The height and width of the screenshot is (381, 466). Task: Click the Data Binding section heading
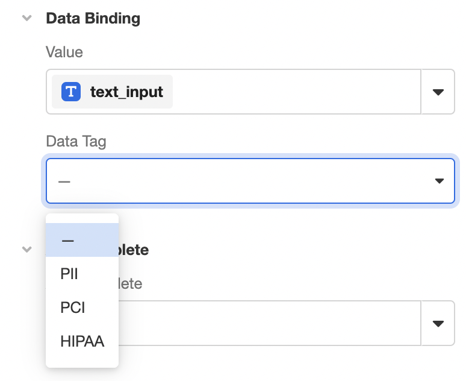[x=93, y=18]
